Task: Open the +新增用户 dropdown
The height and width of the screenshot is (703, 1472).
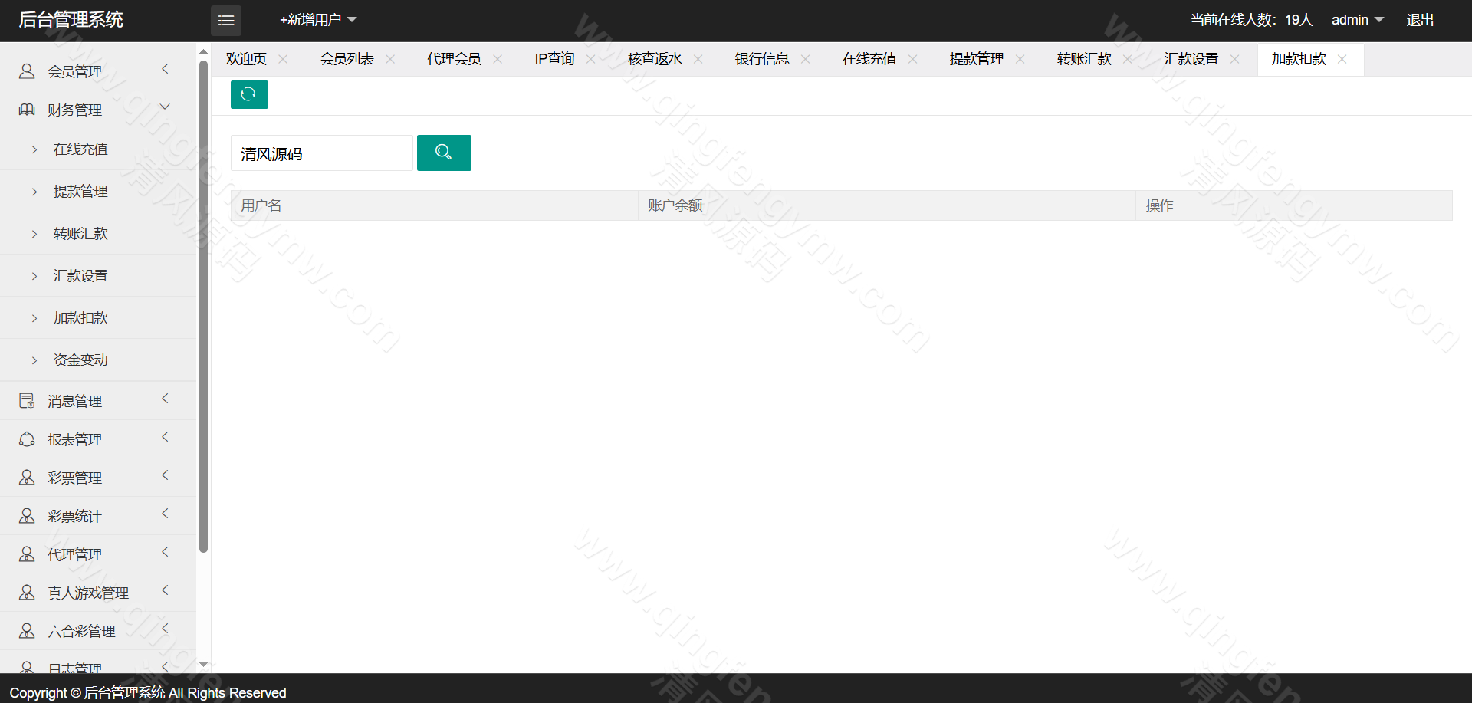Action: [x=318, y=20]
